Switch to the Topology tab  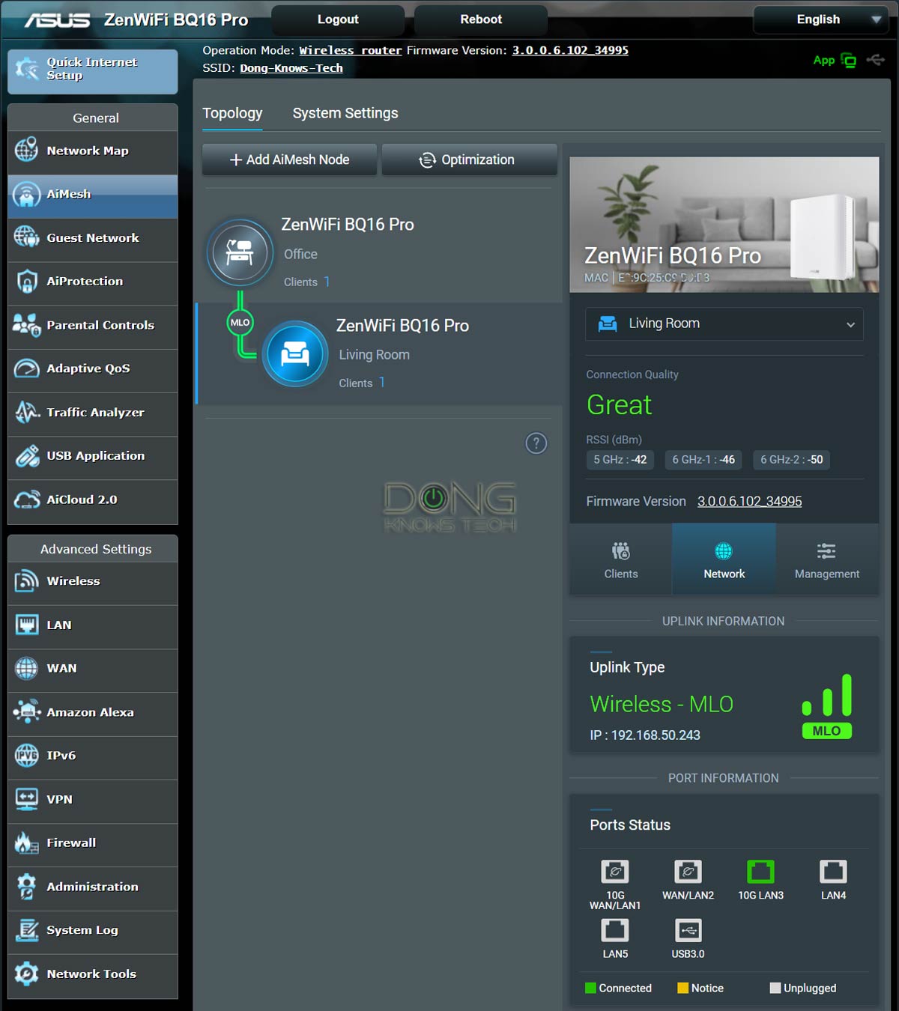tap(232, 113)
